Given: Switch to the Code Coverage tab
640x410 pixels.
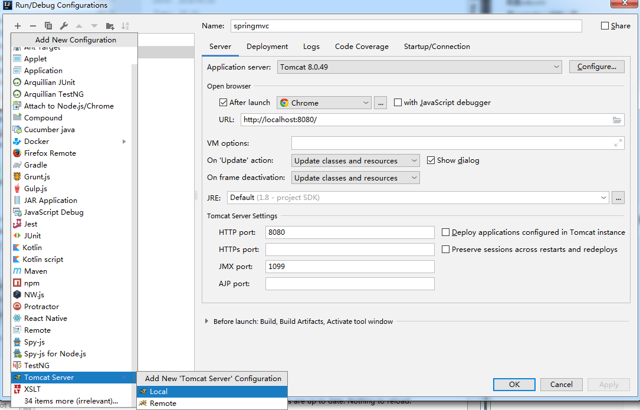Looking at the screenshot, I should [x=362, y=47].
